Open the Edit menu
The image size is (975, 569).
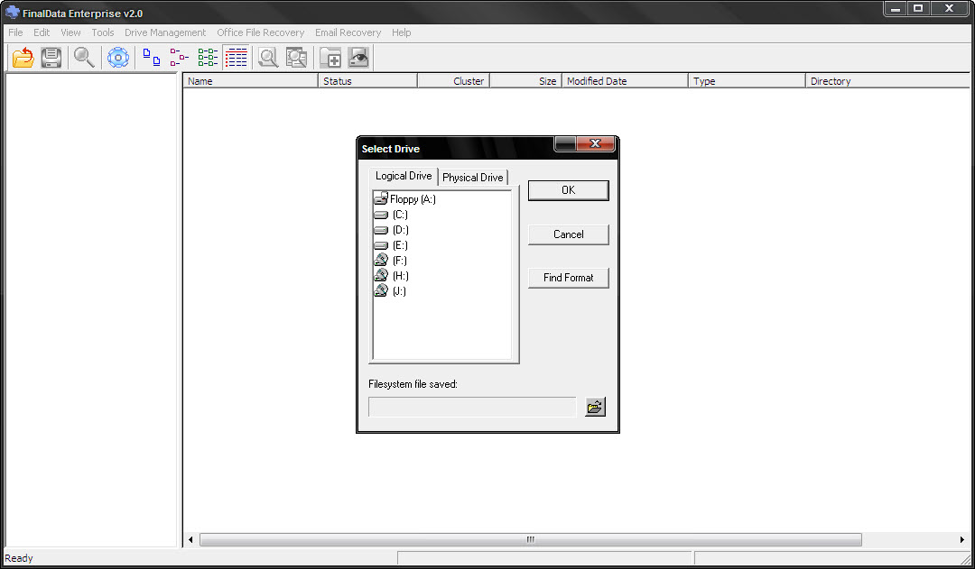(42, 32)
